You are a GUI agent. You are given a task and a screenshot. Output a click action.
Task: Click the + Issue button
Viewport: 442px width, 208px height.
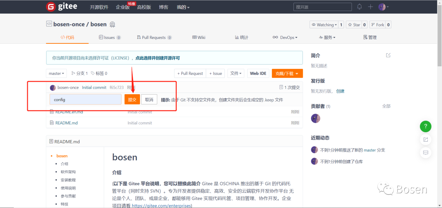point(215,73)
